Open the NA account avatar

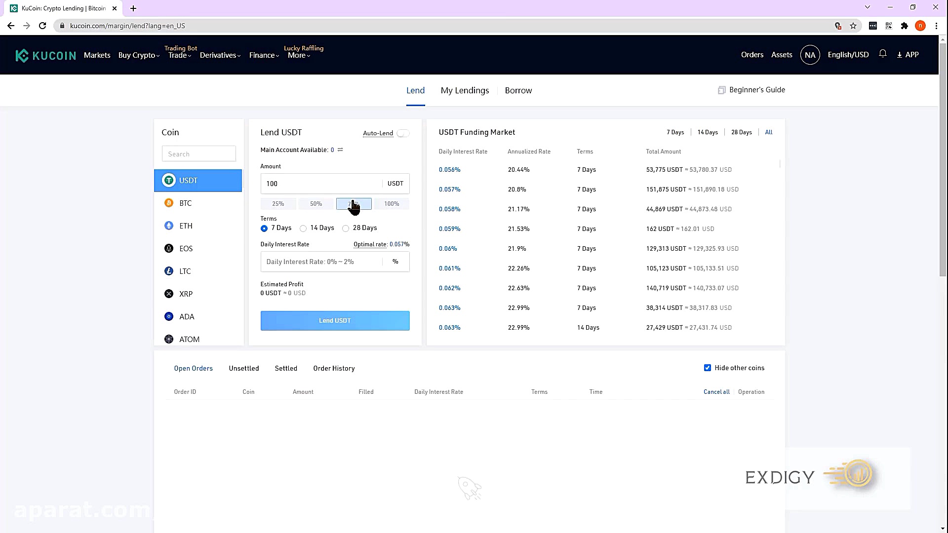(x=810, y=55)
